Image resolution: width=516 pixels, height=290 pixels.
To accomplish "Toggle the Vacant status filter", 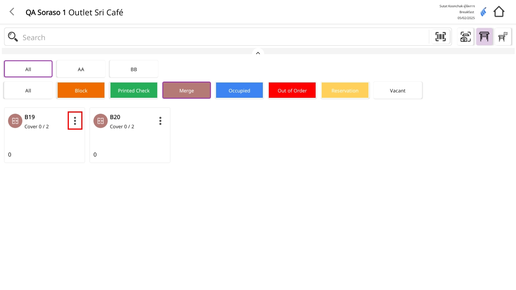I will pyautogui.click(x=397, y=91).
